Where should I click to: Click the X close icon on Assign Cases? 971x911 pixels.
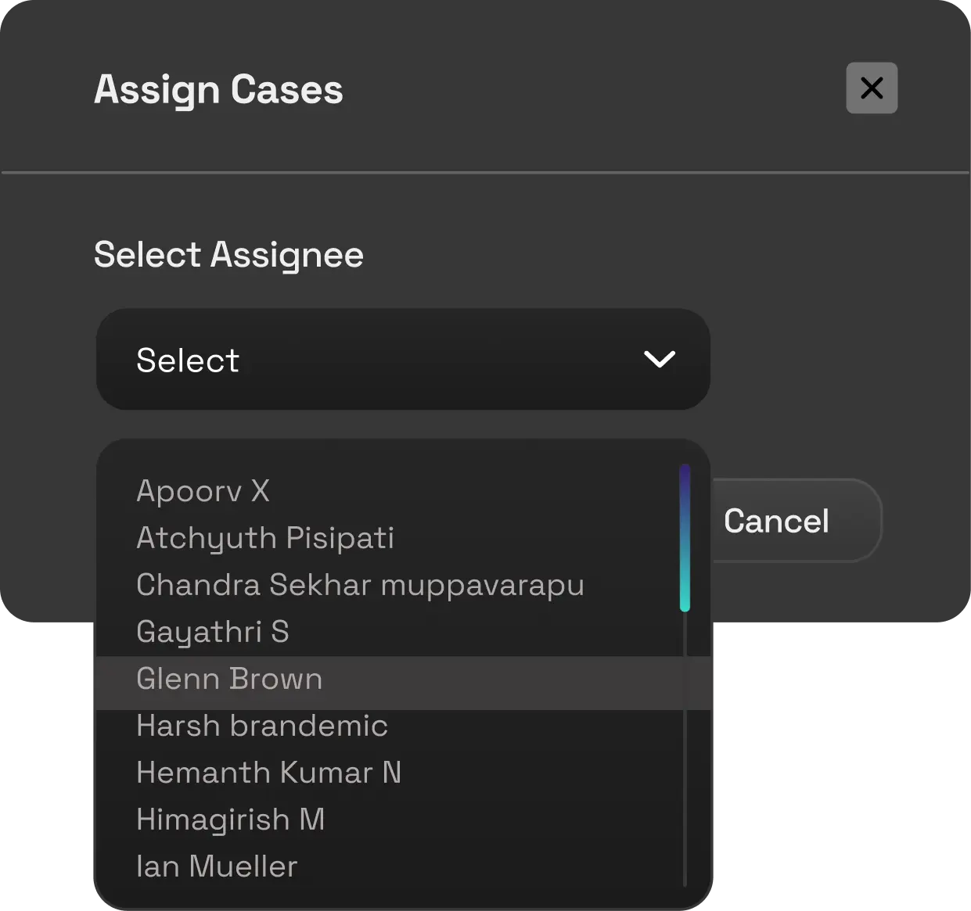(872, 88)
